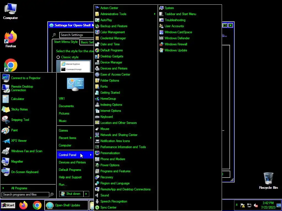Open Network and Sharing Center icon
The width and height of the screenshot is (282, 211).
coord(97,135)
